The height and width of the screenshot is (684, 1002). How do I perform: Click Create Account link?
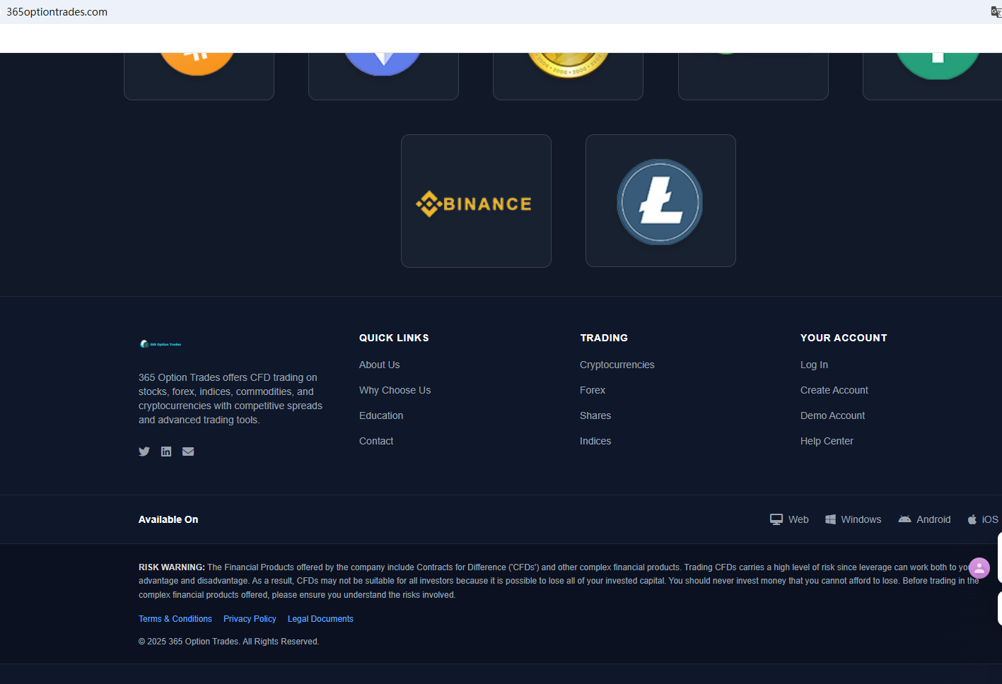pyautogui.click(x=834, y=390)
